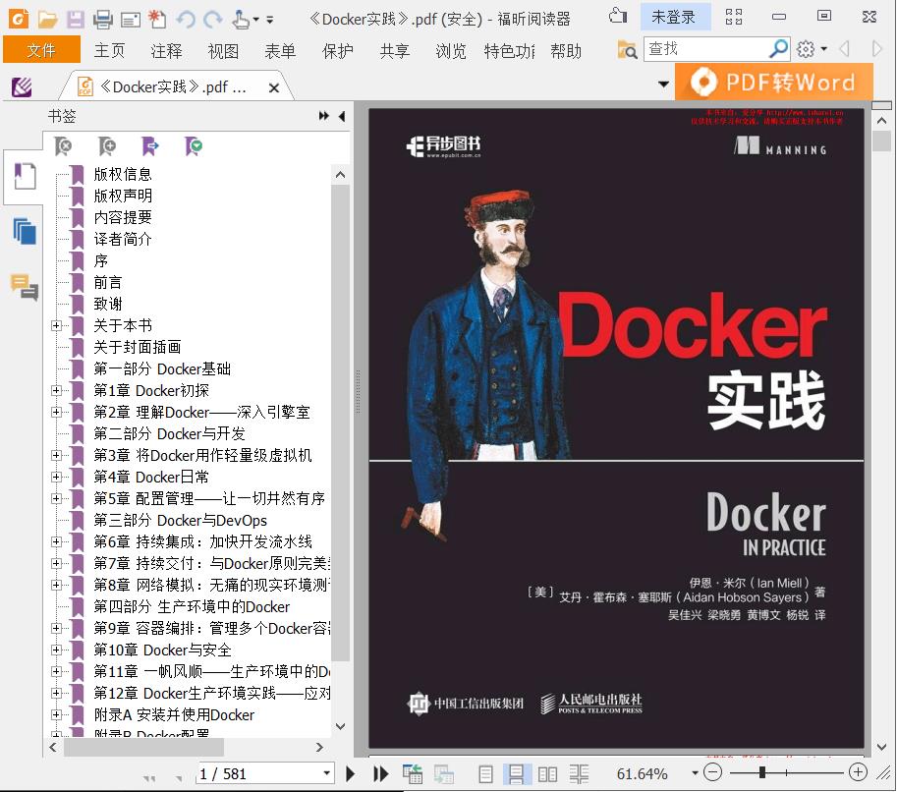Expand the 第4章 Docker日常 bookmark
Image resolution: width=897 pixels, height=792 pixels.
pos(56,477)
